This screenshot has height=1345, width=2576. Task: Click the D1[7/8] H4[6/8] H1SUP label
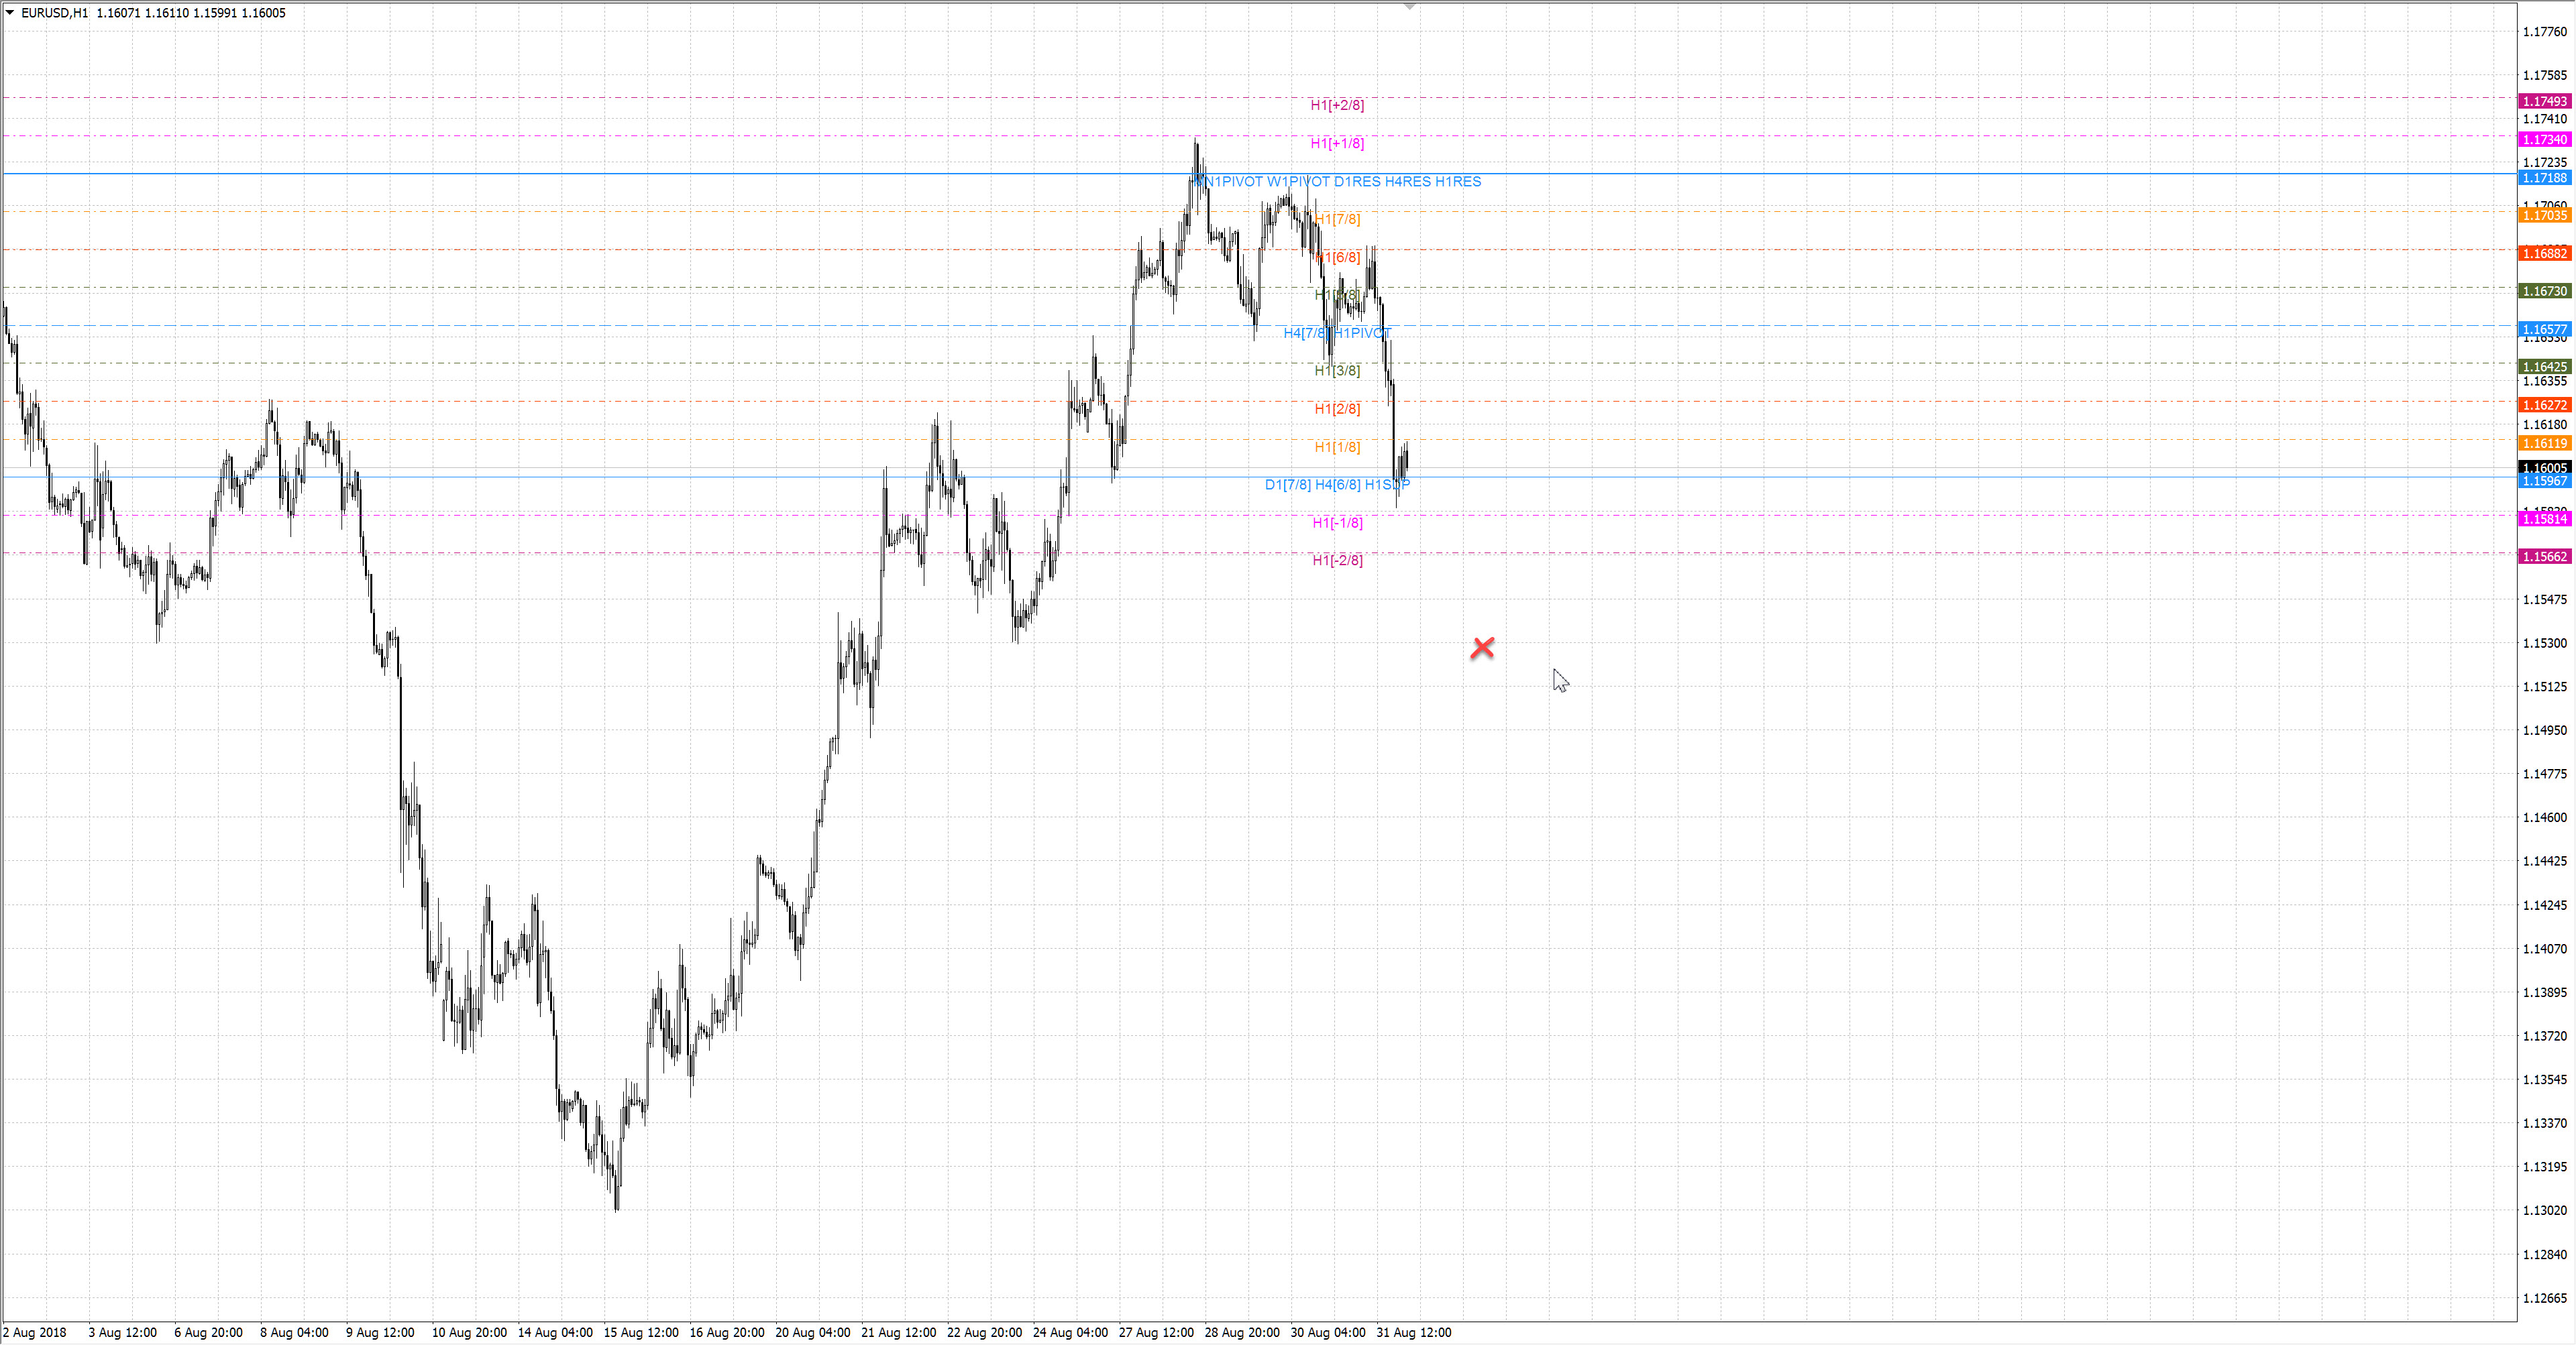point(1337,485)
